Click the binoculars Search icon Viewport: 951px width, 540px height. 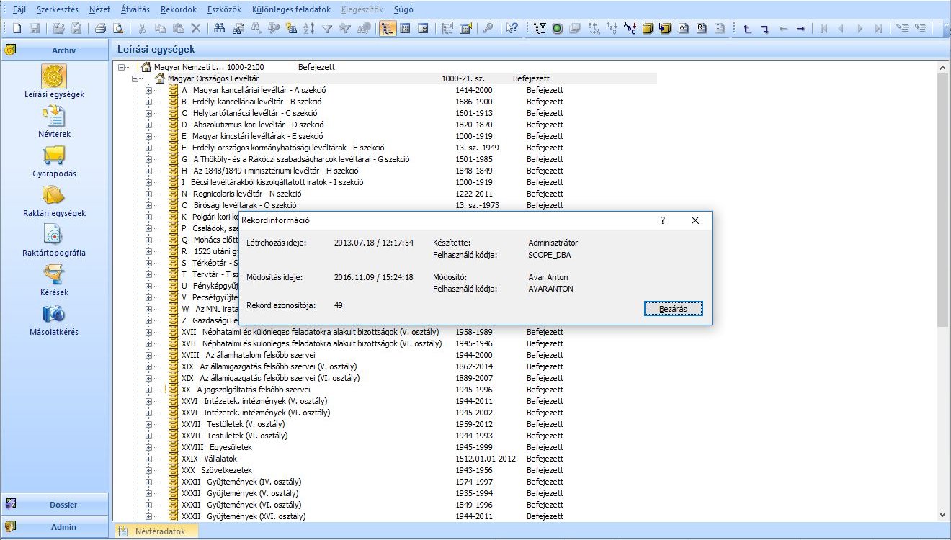click(x=219, y=29)
